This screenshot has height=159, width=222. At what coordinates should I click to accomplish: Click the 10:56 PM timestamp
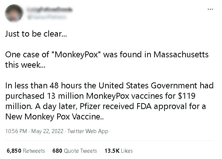(x=15, y=131)
